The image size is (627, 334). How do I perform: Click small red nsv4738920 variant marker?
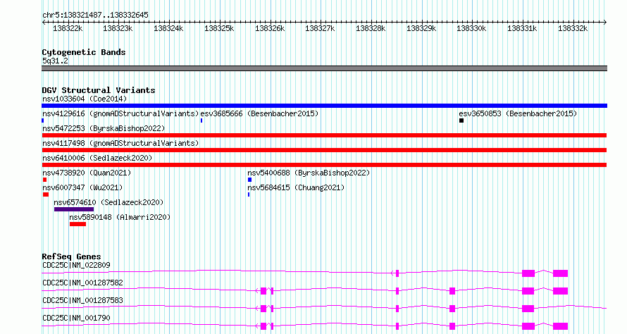[x=45, y=180]
